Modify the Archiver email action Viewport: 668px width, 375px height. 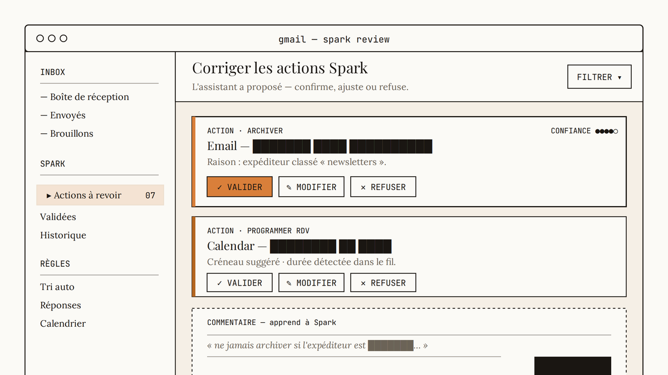tap(311, 187)
